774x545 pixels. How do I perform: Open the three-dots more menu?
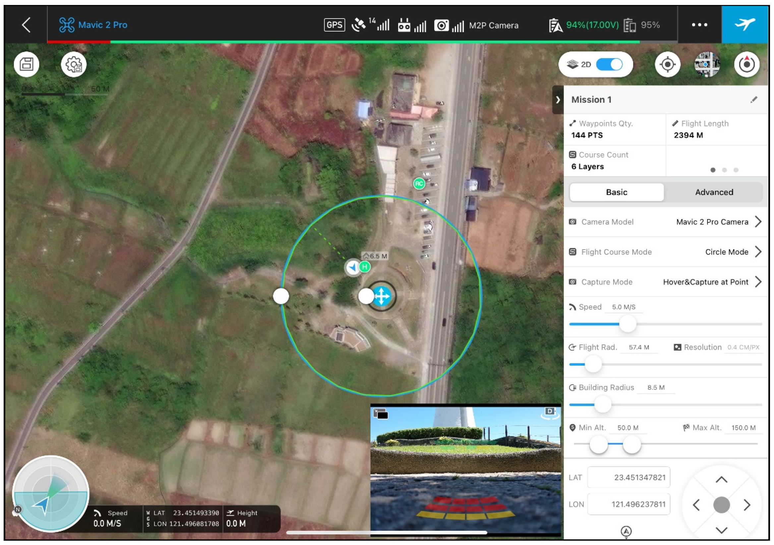click(x=699, y=25)
